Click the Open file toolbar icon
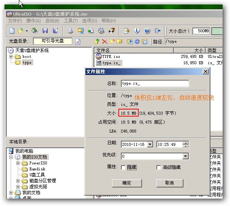This screenshot has height=206, width=230. tap(21, 31)
